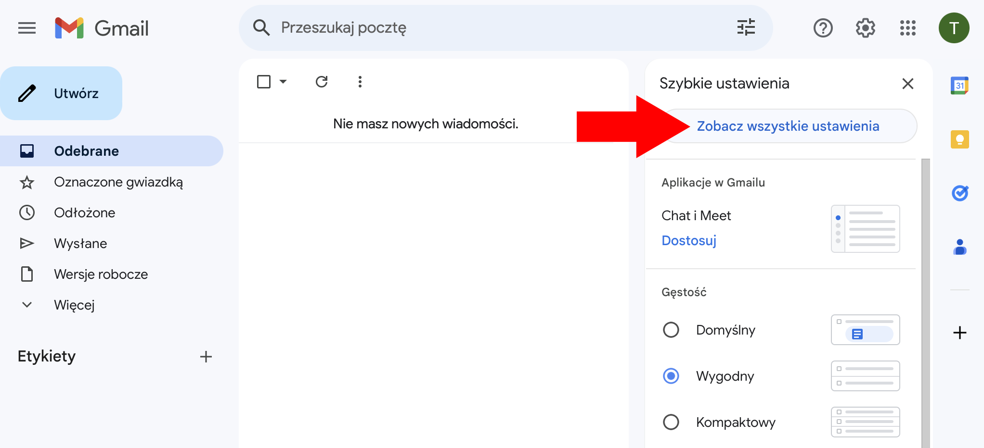984x448 pixels.
Task: Select the Wygodny density option
Action: [x=671, y=376]
